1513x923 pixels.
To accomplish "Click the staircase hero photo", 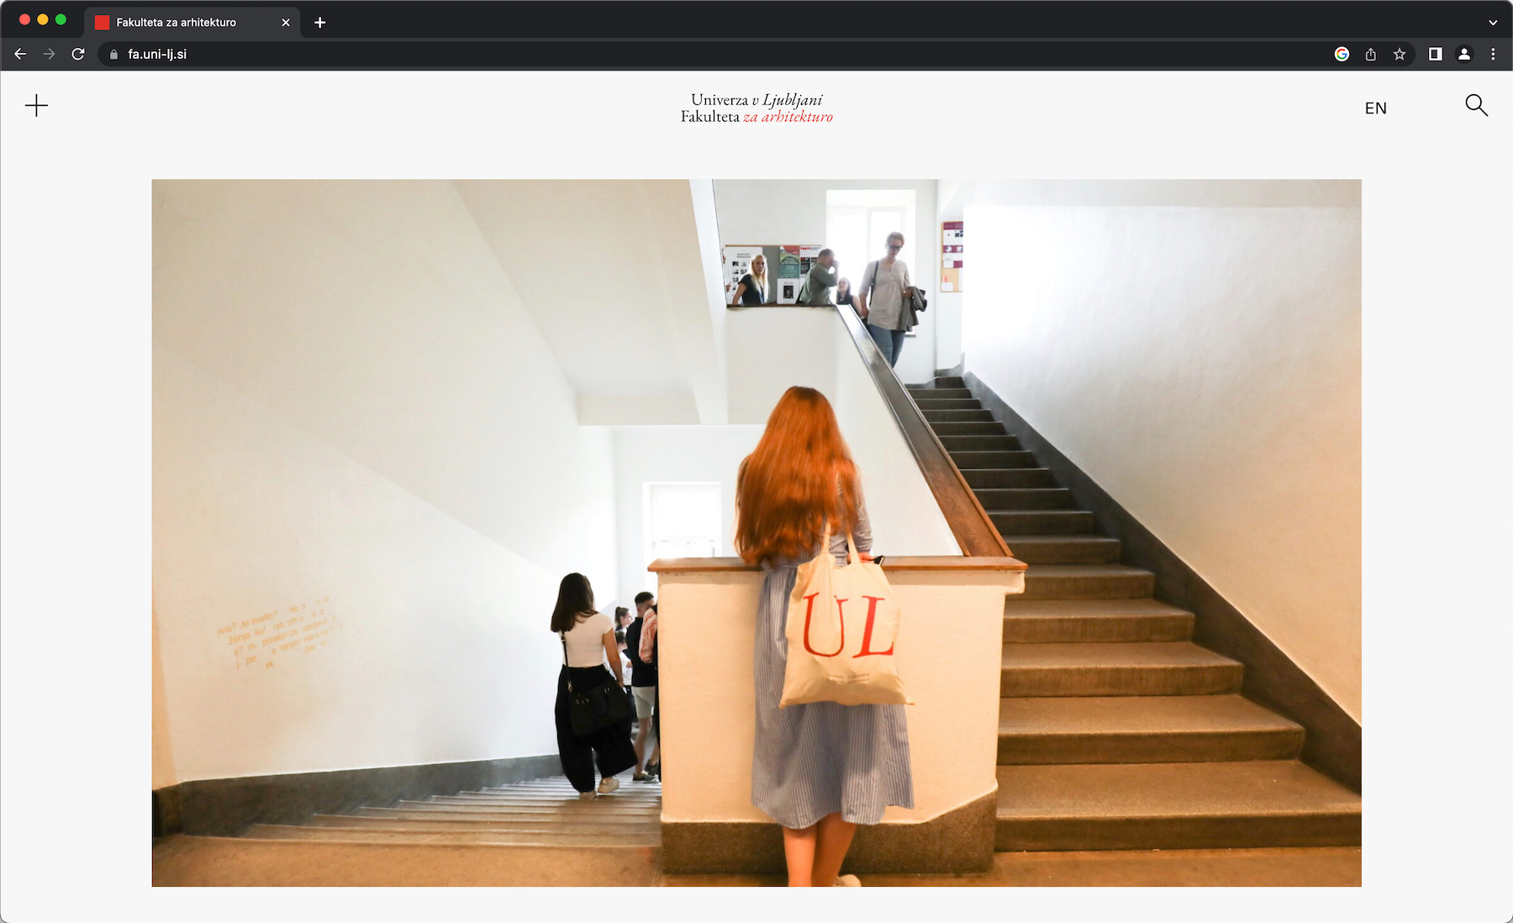I will point(756,533).
